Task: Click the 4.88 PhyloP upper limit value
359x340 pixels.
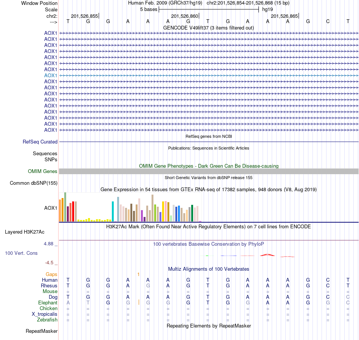Action: (x=48, y=244)
